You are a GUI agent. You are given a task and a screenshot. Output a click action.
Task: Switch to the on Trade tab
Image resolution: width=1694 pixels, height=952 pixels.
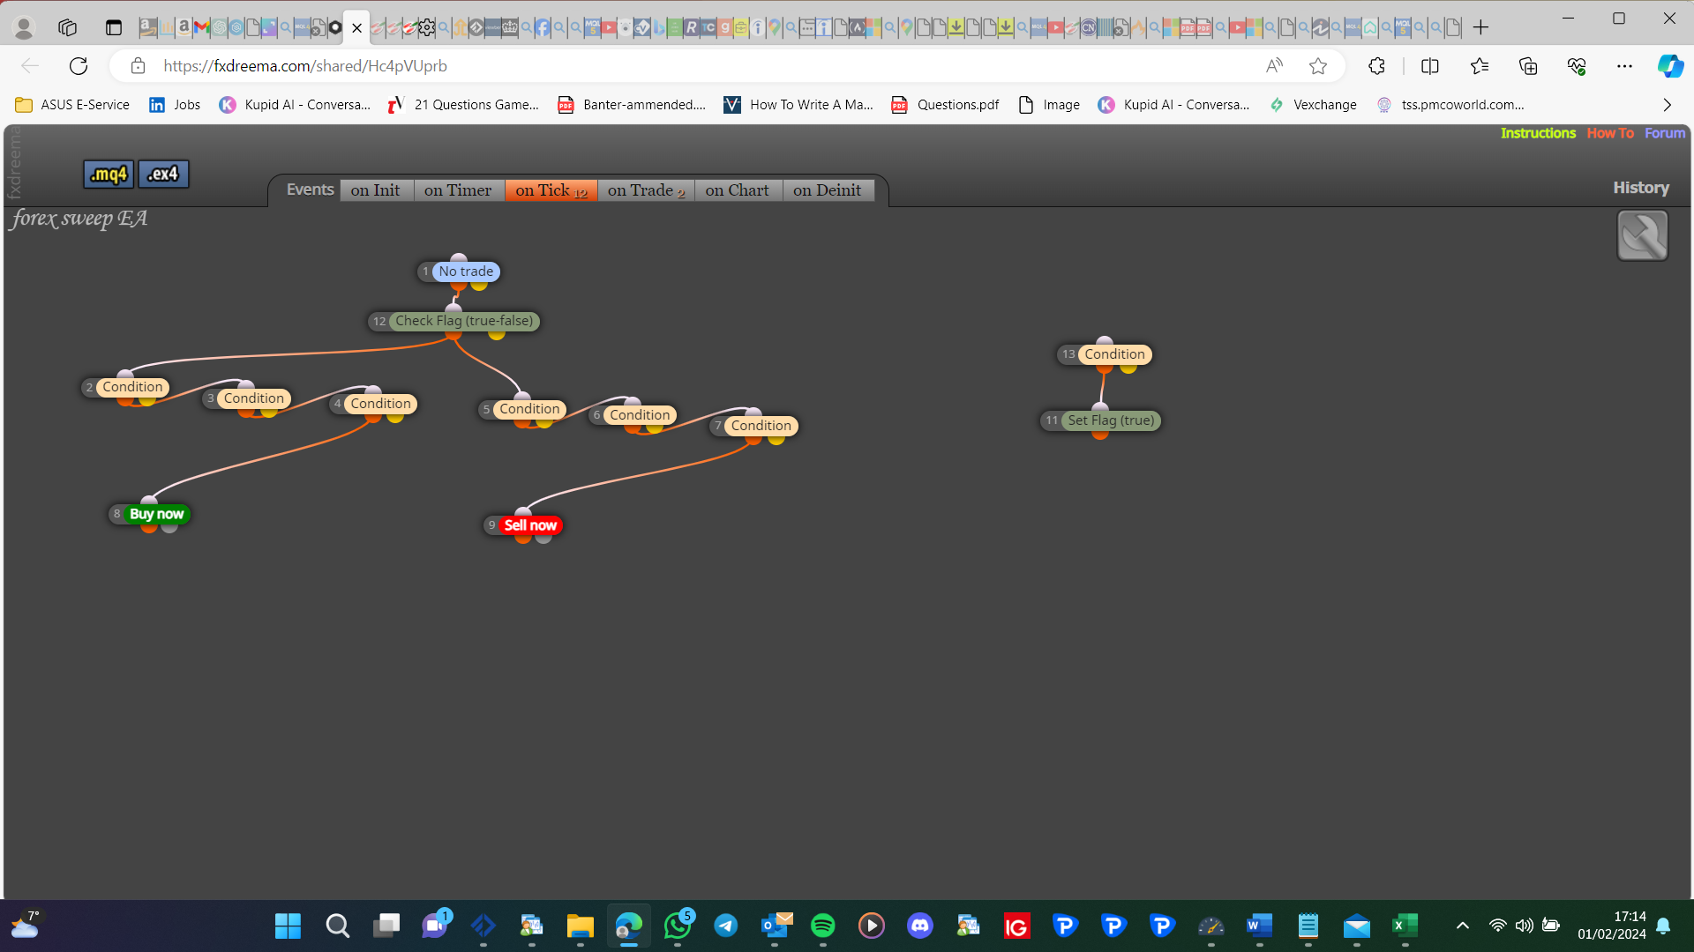pos(647,190)
